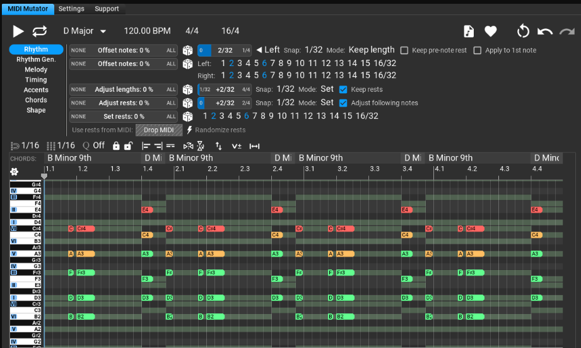Click the unlocked padlock icon
The width and height of the screenshot is (581, 348).
tap(128, 146)
